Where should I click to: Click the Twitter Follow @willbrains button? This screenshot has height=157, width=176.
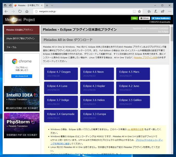pyautogui.click(x=161, y=18)
